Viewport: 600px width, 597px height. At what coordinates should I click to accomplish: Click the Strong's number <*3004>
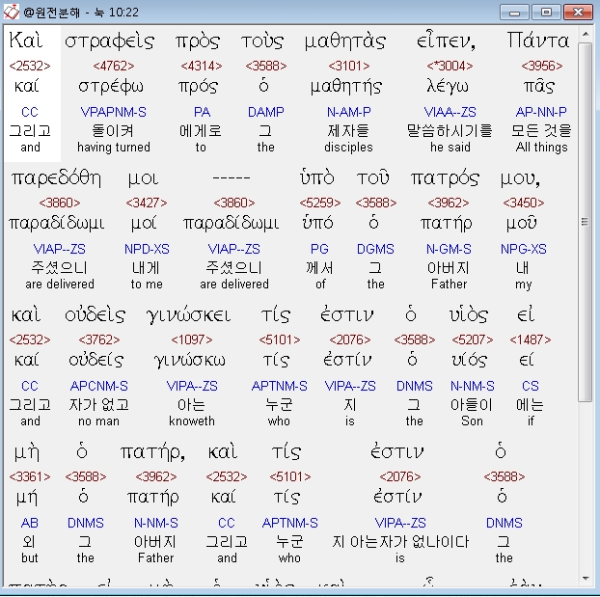click(450, 66)
